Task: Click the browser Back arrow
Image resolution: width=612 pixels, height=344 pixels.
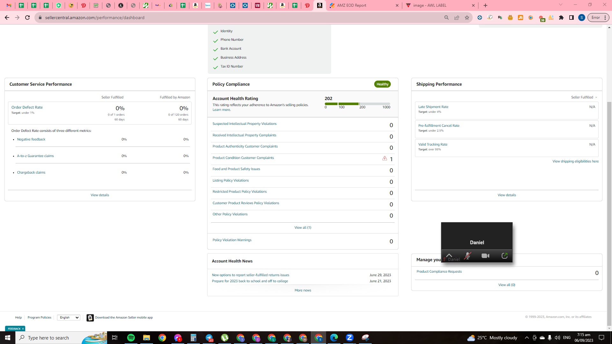Action: [7, 18]
